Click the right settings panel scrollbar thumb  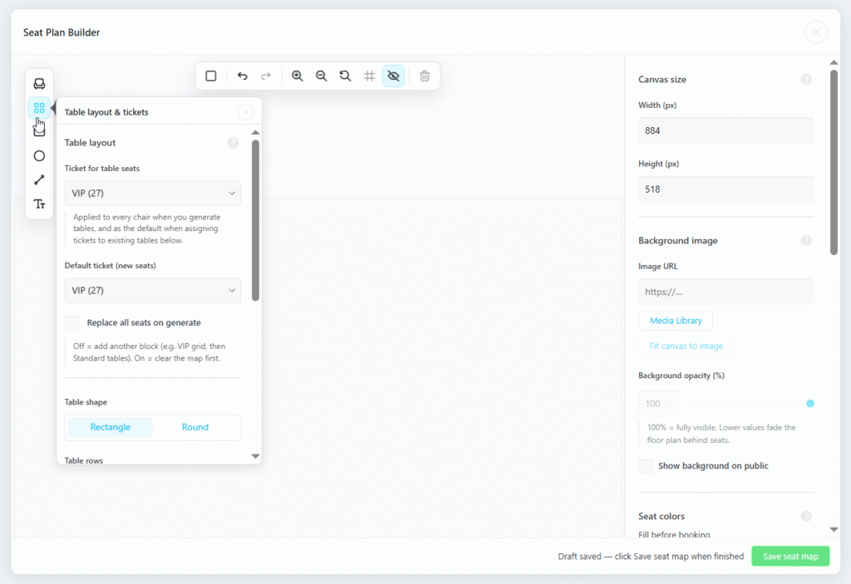point(834,162)
